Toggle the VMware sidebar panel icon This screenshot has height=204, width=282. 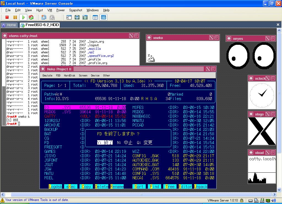point(69,17)
